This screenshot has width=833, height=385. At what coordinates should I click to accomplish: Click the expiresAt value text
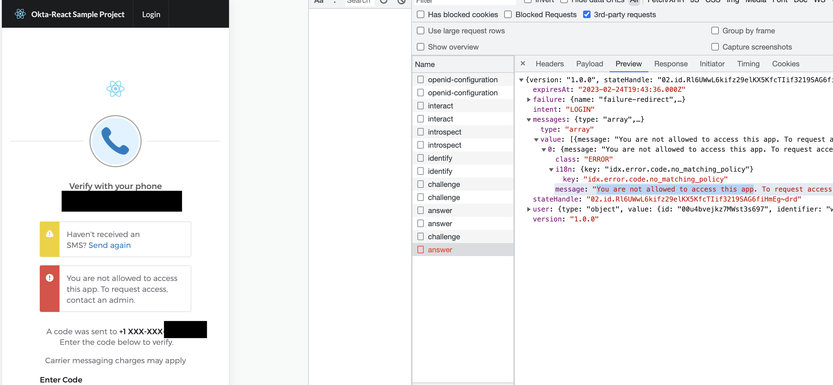coord(631,89)
